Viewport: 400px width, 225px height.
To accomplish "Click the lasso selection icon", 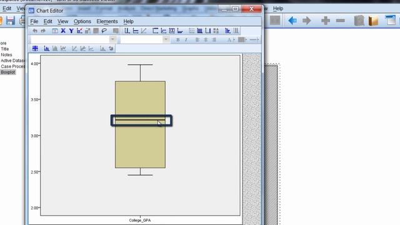I will tap(104, 31).
